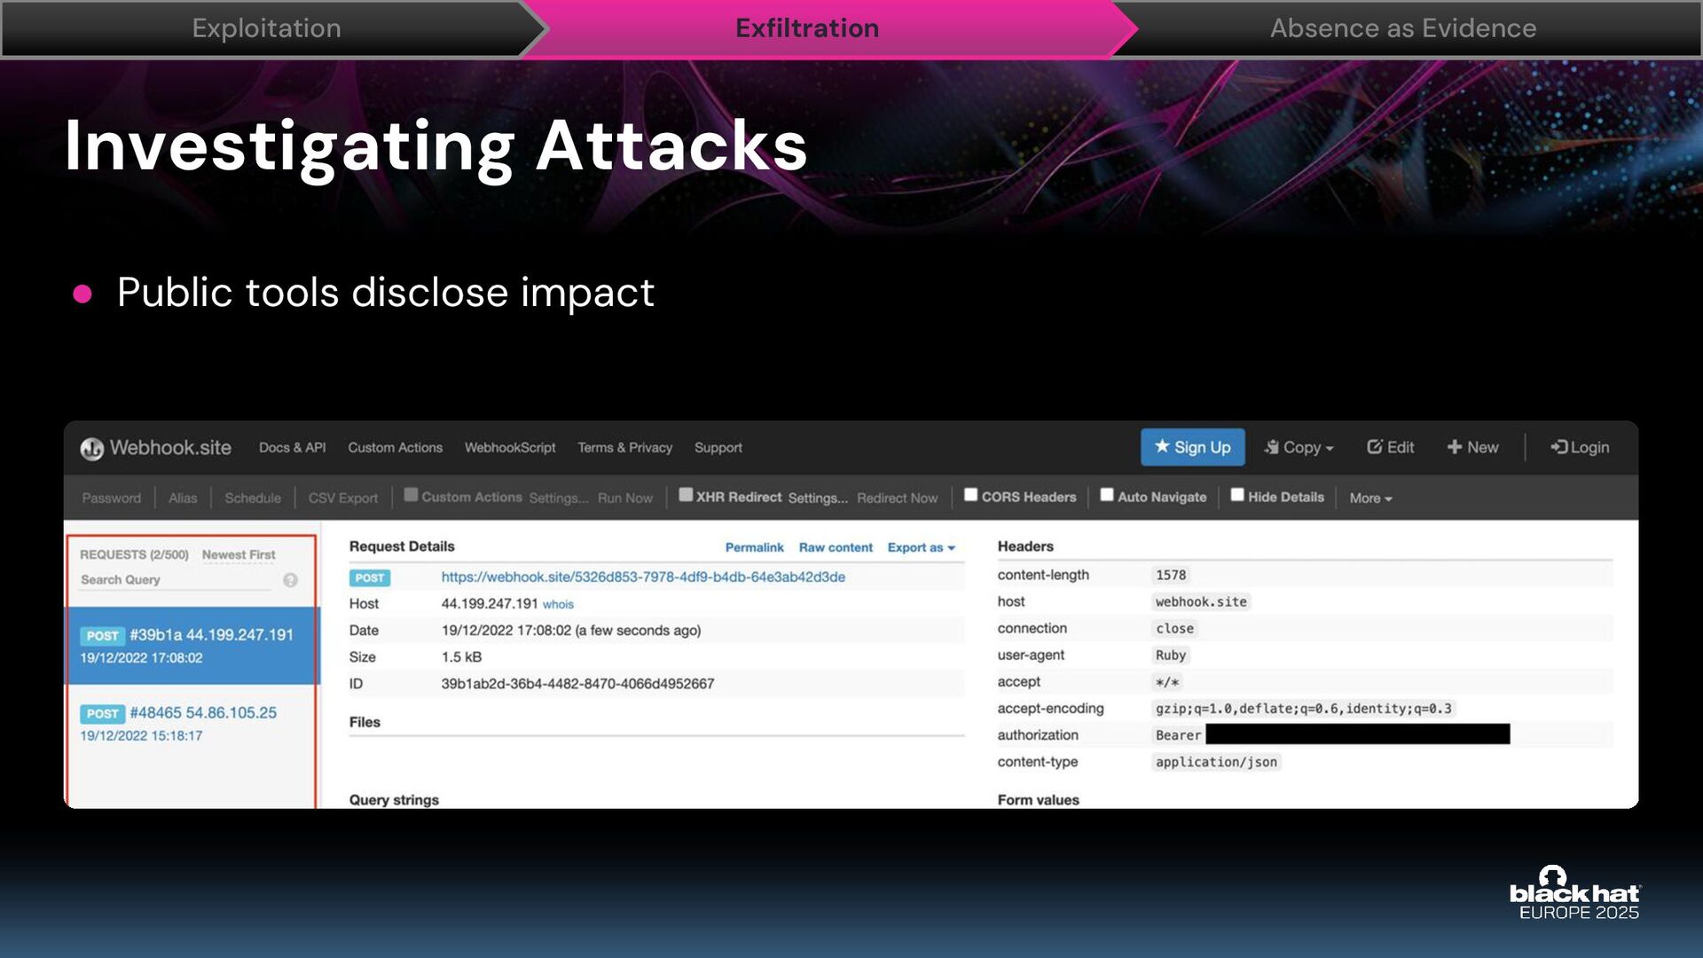Click the whois link next to host IP
Viewport: 1703px width, 958px height.
tap(558, 604)
